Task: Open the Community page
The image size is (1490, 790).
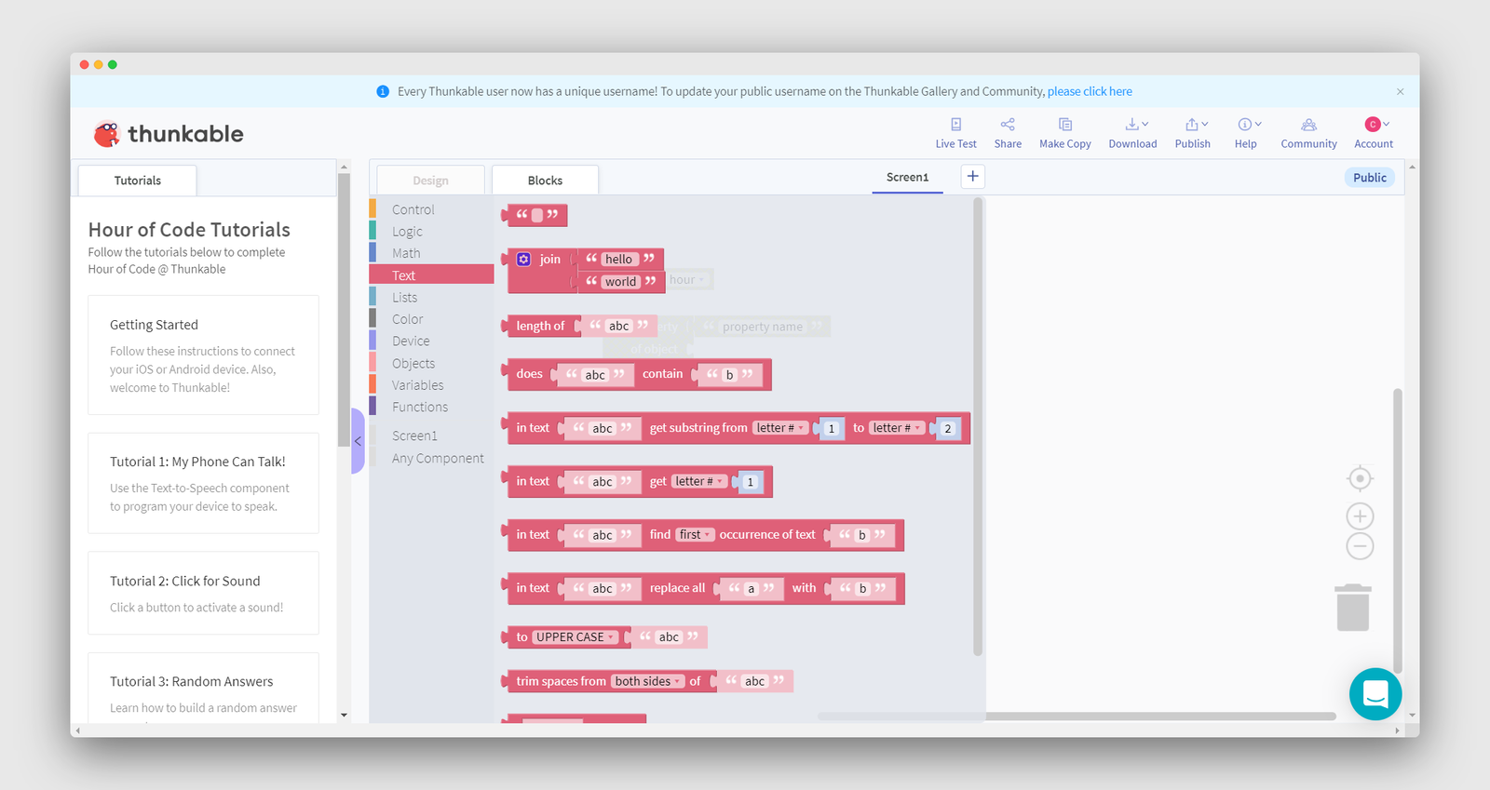Action: pos(1308,133)
